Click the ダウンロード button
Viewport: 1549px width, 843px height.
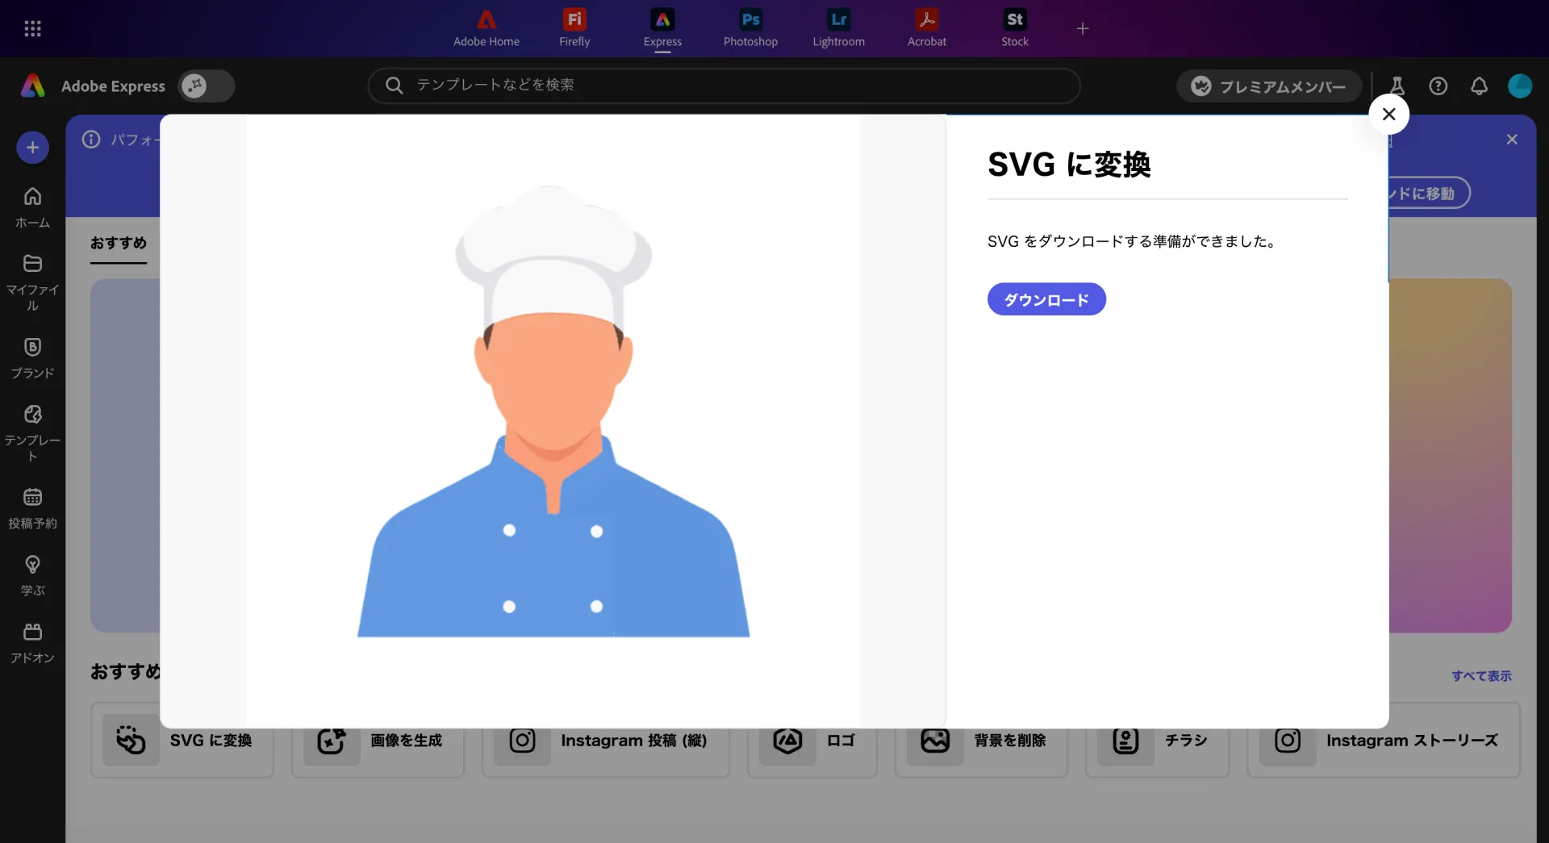(x=1046, y=299)
